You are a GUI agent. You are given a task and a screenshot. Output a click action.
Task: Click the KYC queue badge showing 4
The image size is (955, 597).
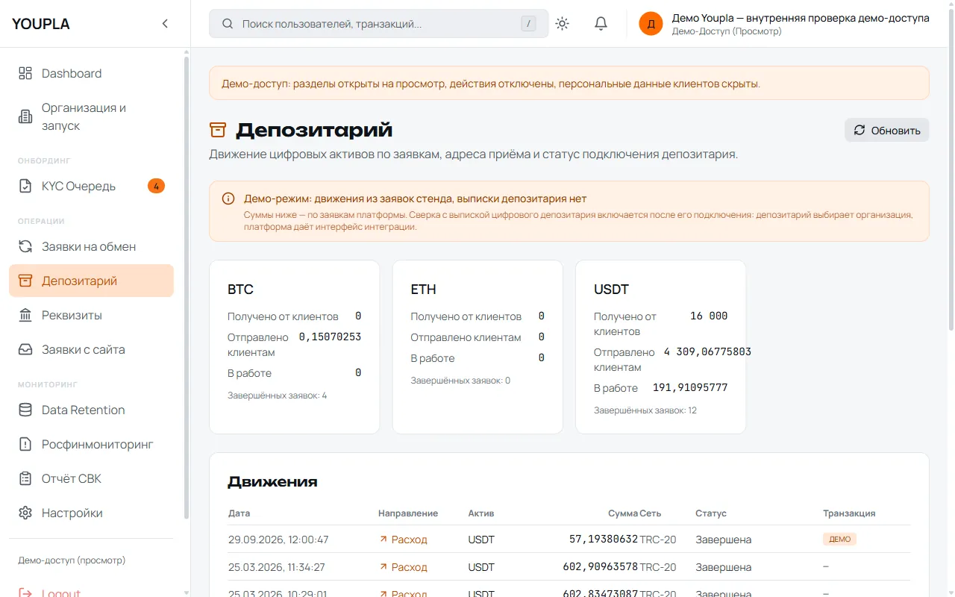tap(156, 186)
